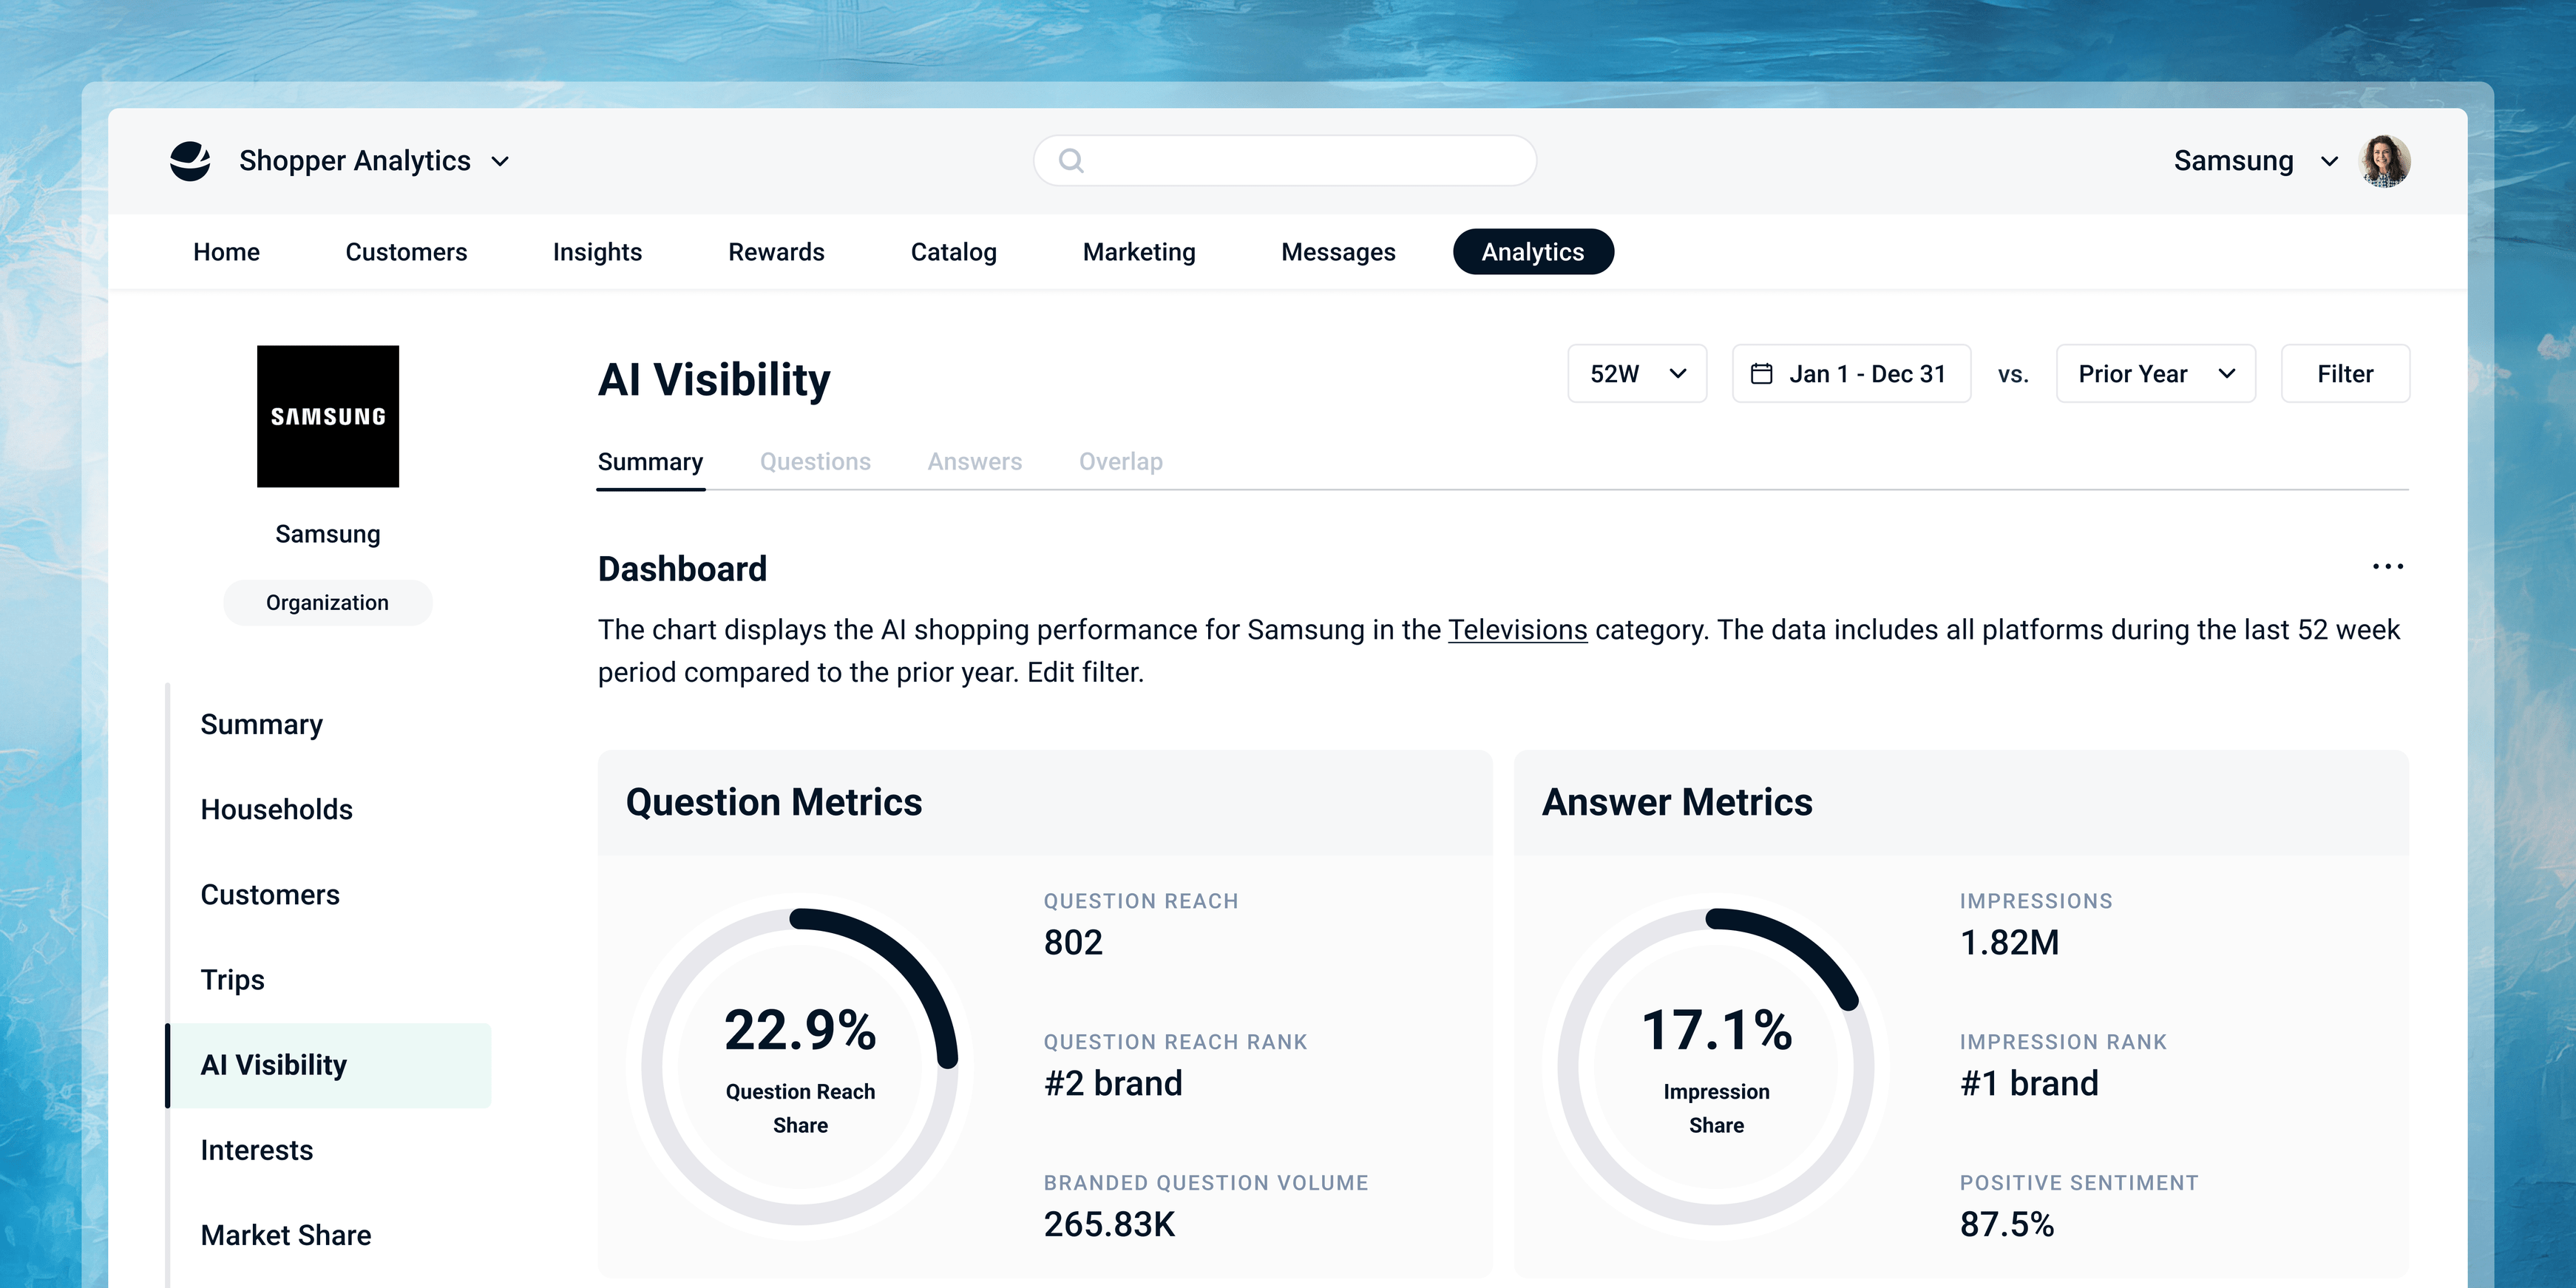Open the Dashboard three-dots menu
Image resolution: width=2576 pixels, height=1288 pixels.
(2387, 567)
